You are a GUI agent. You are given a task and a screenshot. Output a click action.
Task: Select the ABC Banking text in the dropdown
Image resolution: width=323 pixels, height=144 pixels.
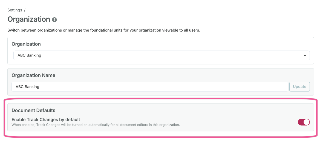click(x=29, y=55)
